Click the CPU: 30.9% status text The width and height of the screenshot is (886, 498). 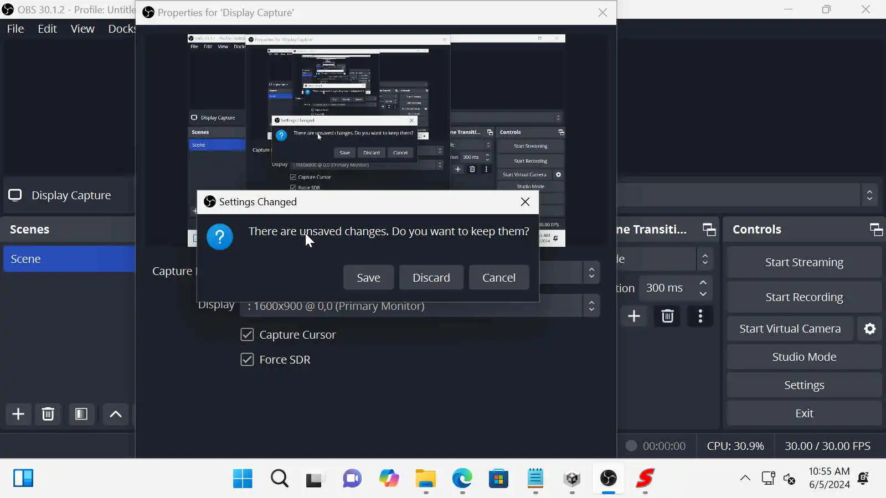click(x=735, y=446)
